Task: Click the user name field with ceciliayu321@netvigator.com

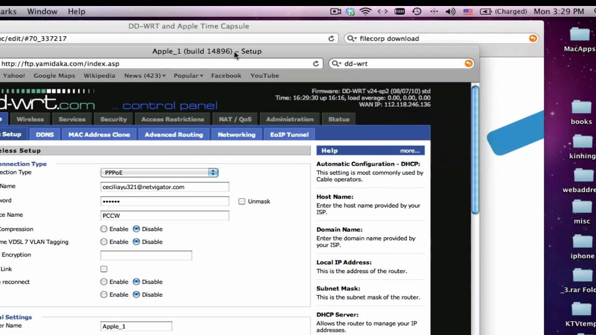Action: tap(165, 187)
